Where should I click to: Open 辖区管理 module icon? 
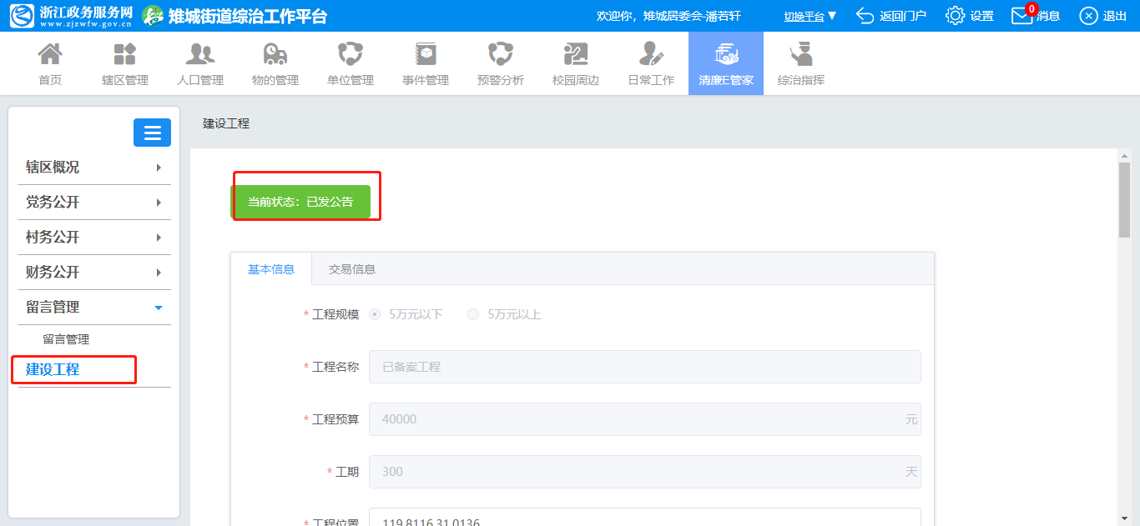125,55
